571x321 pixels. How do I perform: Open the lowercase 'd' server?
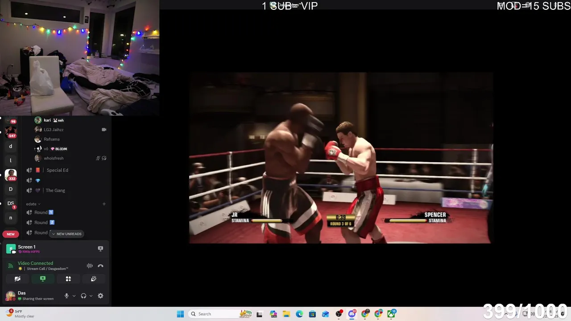[x=11, y=146]
